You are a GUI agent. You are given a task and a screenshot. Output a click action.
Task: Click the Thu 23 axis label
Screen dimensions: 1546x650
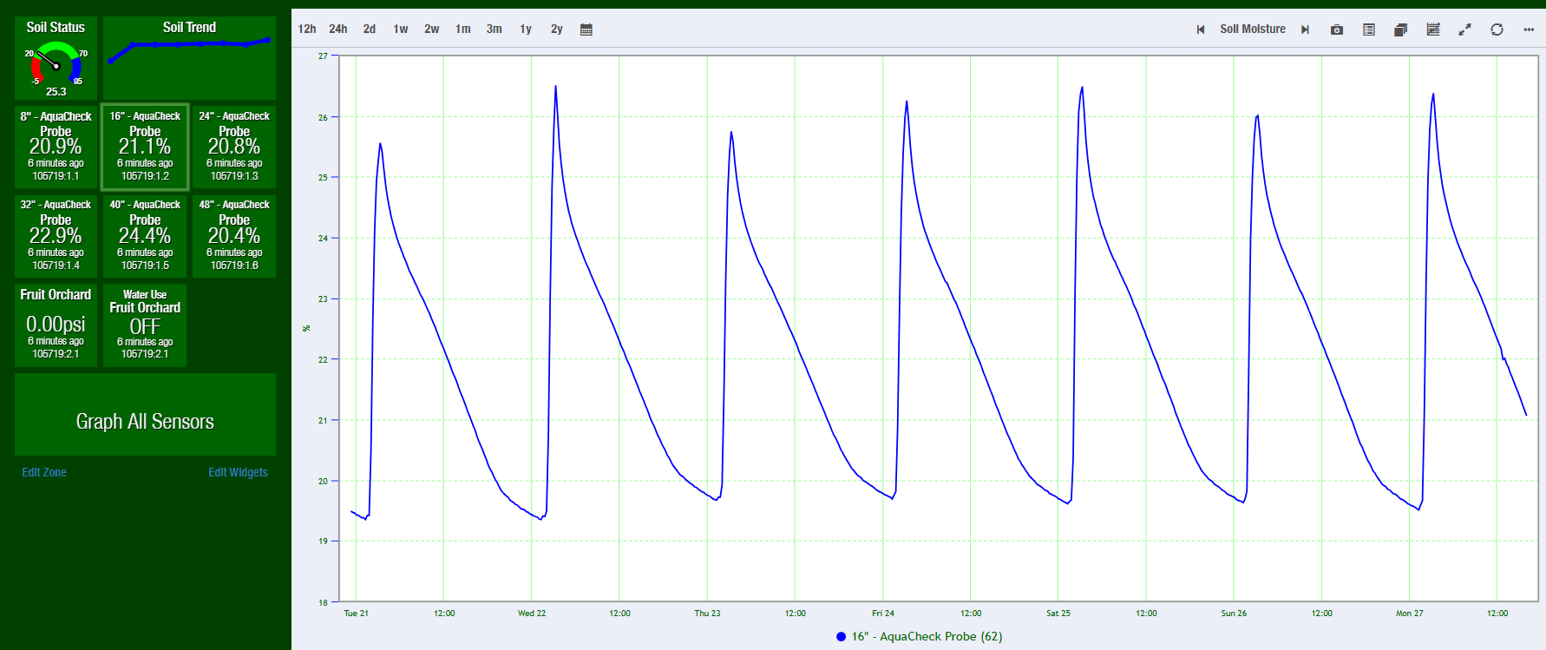coord(707,613)
